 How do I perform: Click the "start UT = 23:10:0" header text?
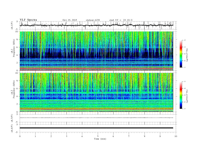coord(121,20)
